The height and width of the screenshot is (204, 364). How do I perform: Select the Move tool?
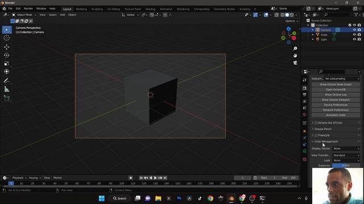[x=7, y=47]
